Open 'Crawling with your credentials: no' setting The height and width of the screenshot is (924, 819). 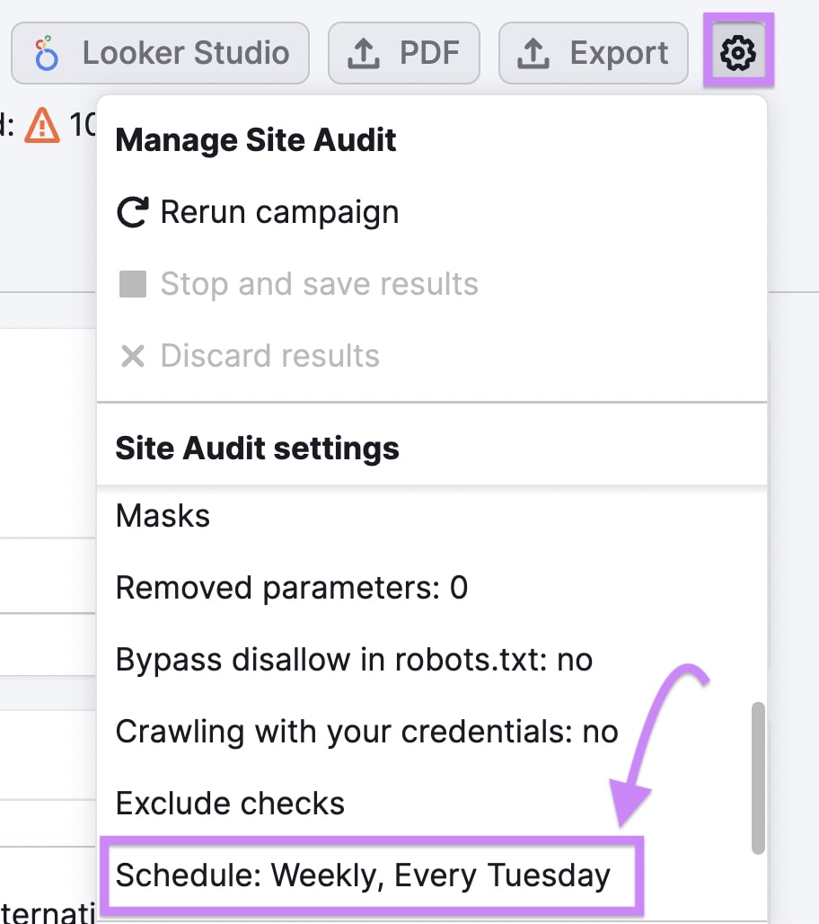coord(365,731)
